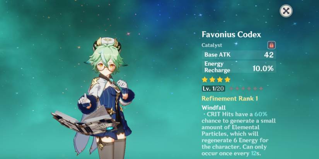
Task: Click the Favonius Codex weapon title
Action: (x=231, y=35)
